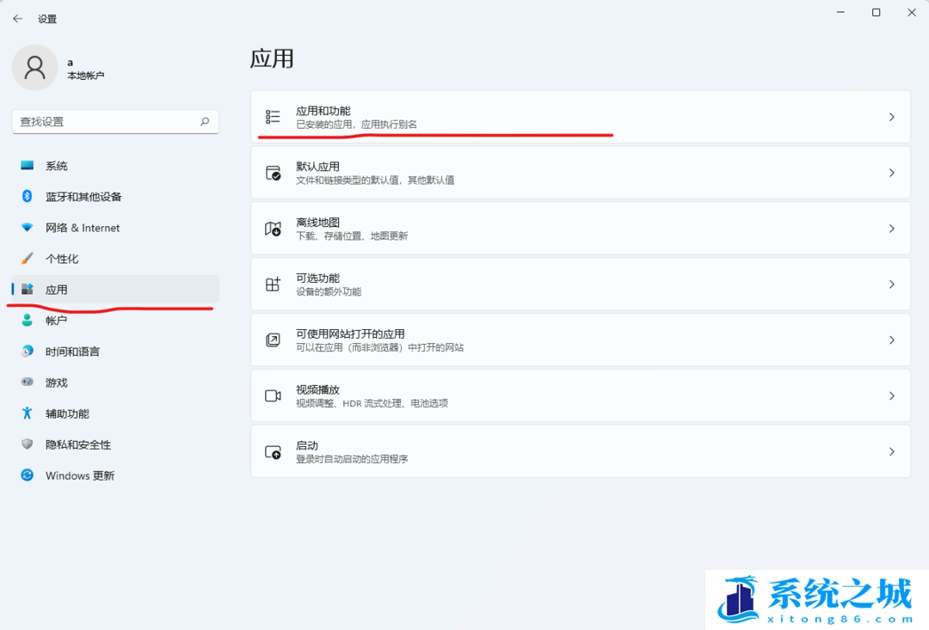Open 系统 settings category

(115, 166)
